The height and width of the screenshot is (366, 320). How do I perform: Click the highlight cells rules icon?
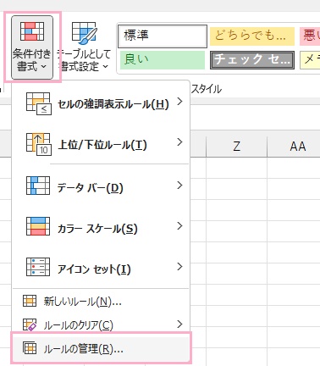pyautogui.click(x=38, y=103)
